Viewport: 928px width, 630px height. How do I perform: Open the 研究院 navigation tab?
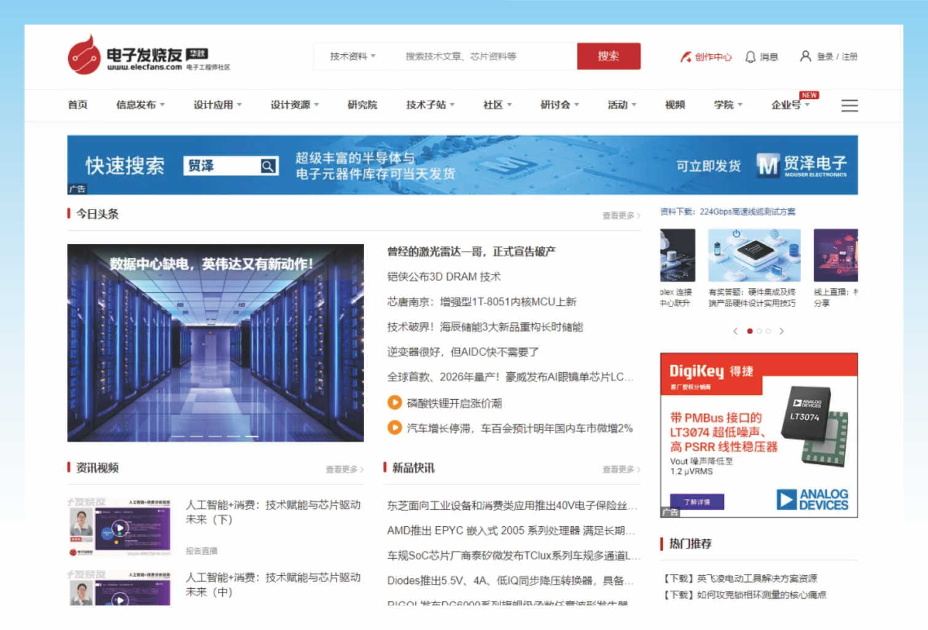coord(362,105)
